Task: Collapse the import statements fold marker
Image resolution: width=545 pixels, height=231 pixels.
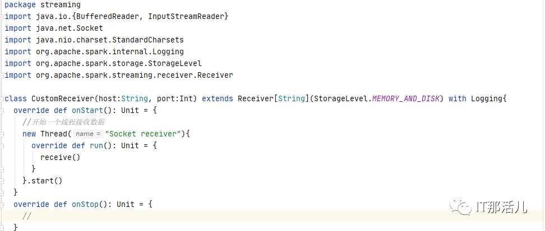Action: [x=2, y=17]
